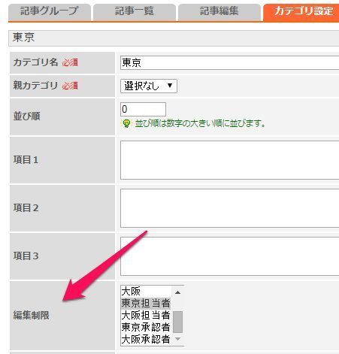Image resolution: width=339 pixels, height=354 pixels.
Task: Pick 大阪担当者 from the 編集制限 list
Action: (146, 315)
